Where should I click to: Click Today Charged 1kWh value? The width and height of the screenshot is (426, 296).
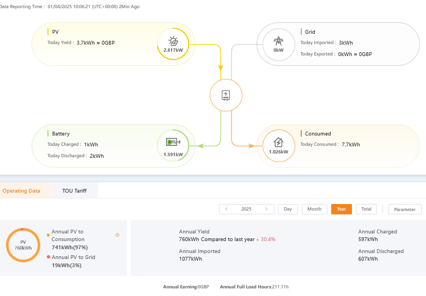(91, 145)
